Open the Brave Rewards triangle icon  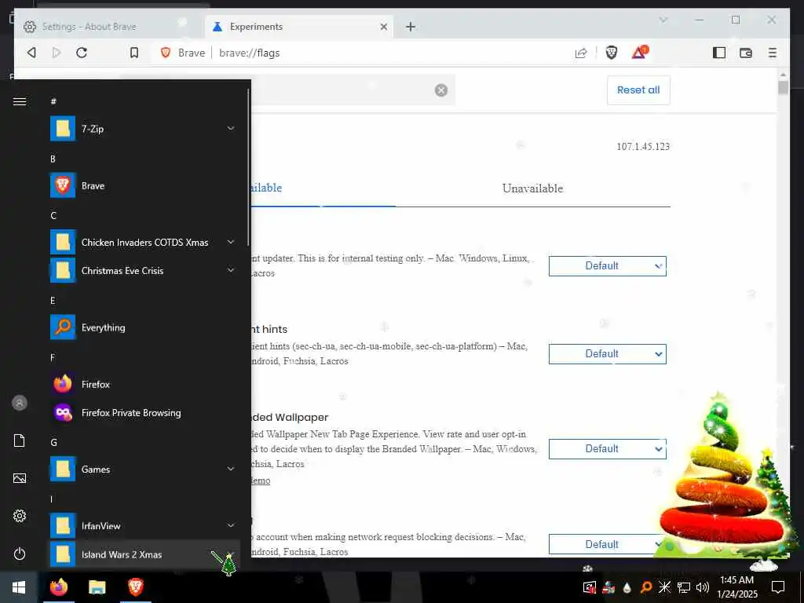point(640,53)
